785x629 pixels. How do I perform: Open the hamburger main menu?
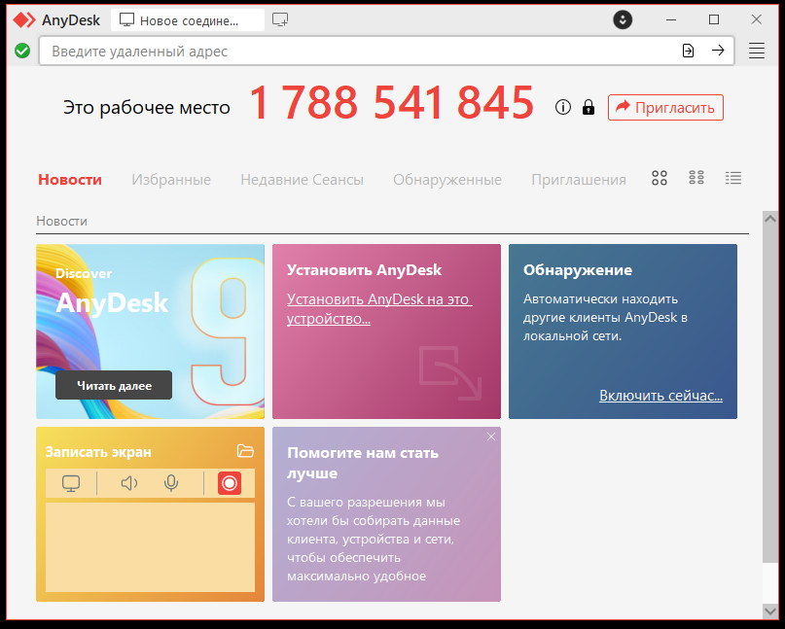[x=757, y=51]
